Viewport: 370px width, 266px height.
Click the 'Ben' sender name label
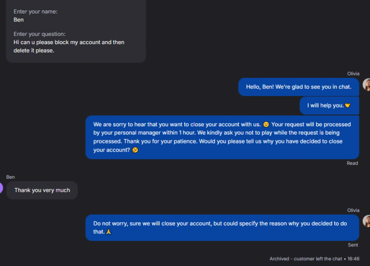pyautogui.click(x=10, y=177)
